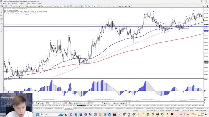This screenshot has width=209, height=117.
Task: Show the Market Watch panel icon
Action: [x=11, y=6]
